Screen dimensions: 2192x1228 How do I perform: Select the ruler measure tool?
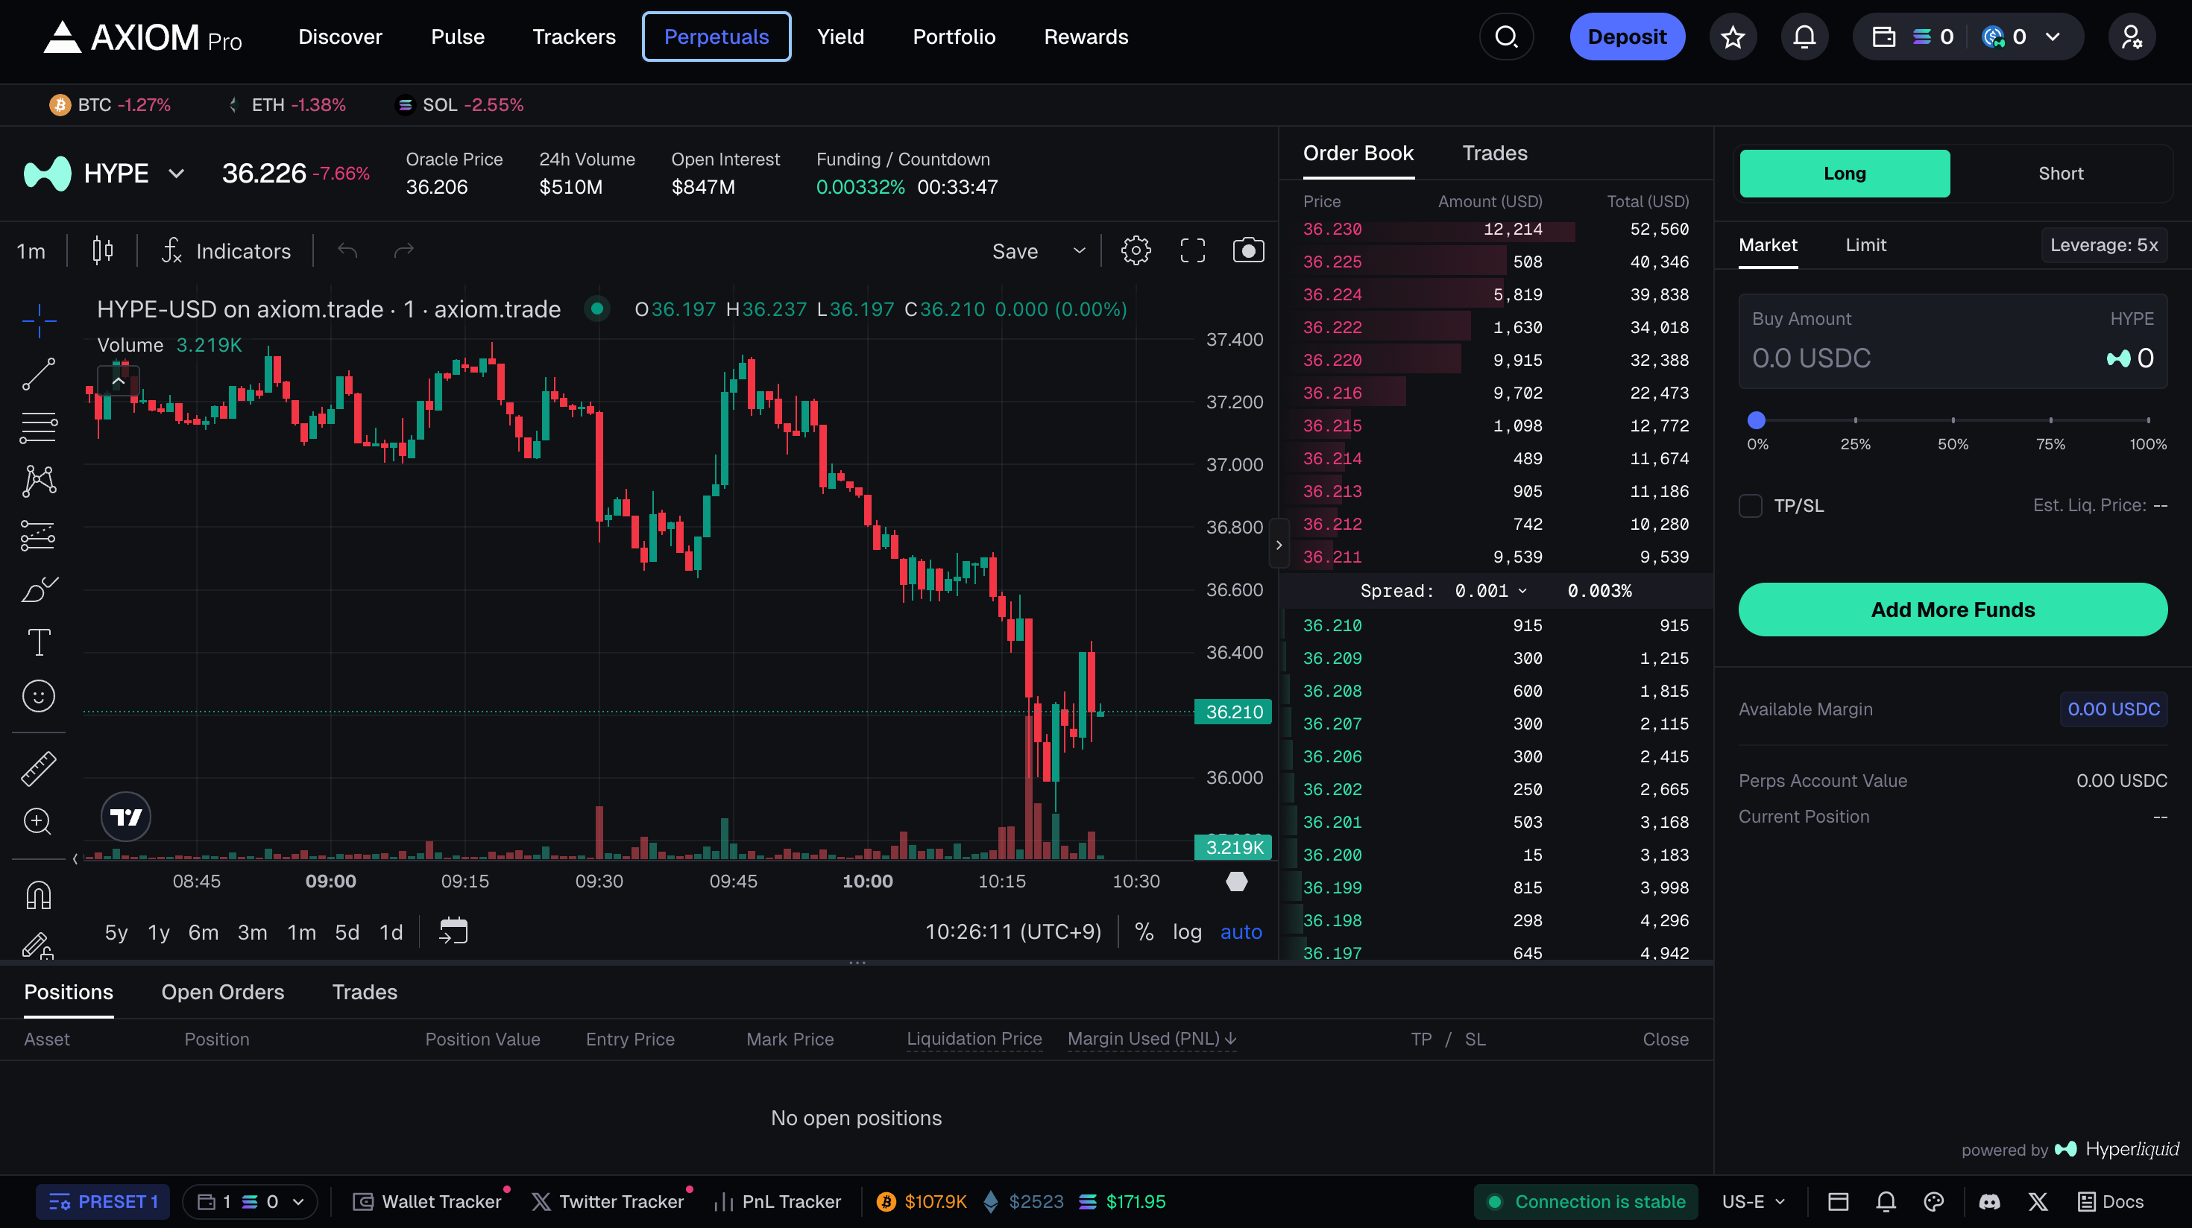pos(38,768)
